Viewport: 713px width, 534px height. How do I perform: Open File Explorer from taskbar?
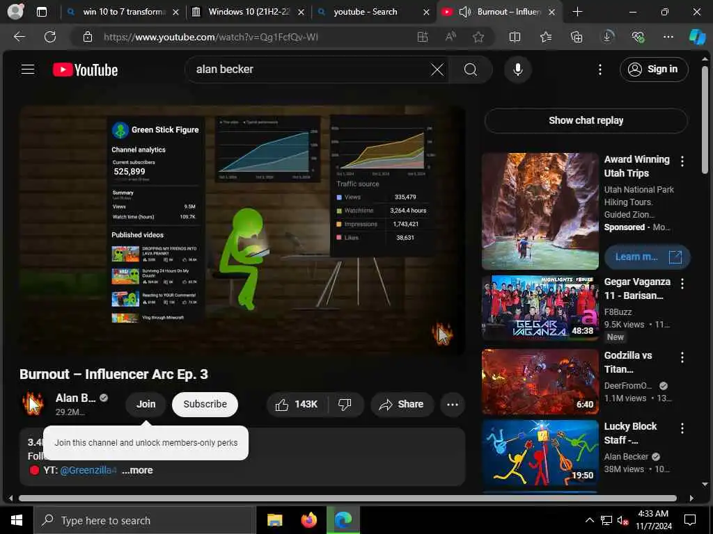point(274,520)
